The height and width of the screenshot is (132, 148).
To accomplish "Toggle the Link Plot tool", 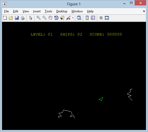I will click(x=79, y=18).
